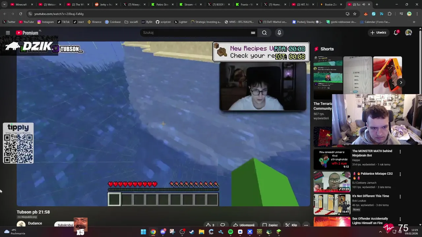This screenshot has width=422, height=237.
Task: Click the Klip clip button
Action: coord(291,225)
